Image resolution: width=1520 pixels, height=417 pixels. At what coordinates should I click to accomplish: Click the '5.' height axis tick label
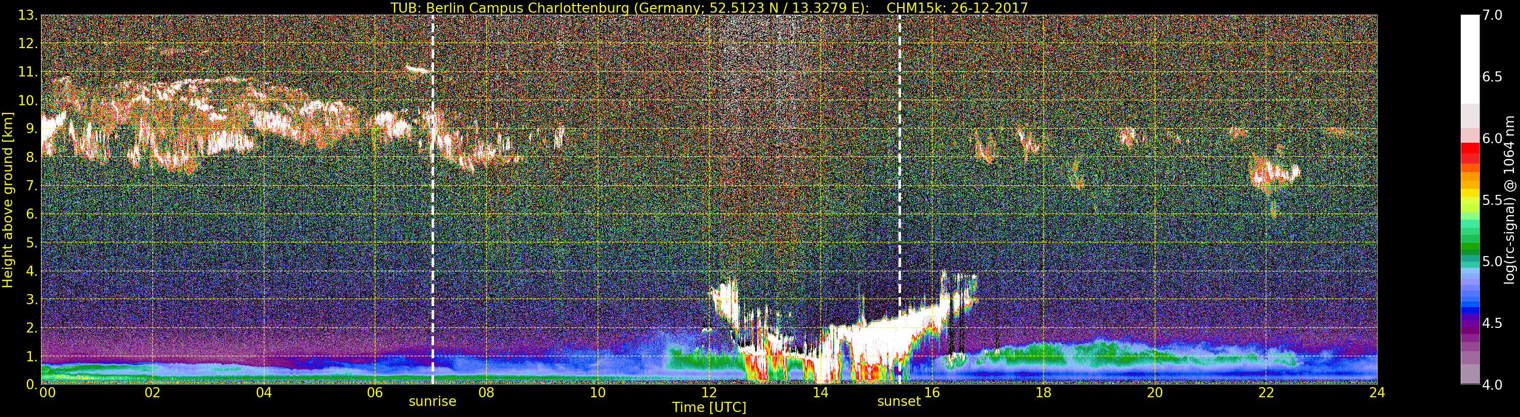tap(31, 242)
